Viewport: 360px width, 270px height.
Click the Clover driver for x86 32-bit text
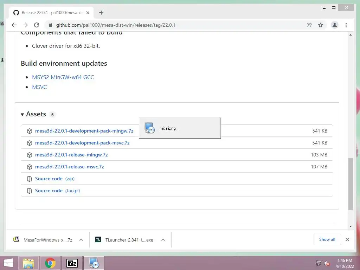[66, 46]
